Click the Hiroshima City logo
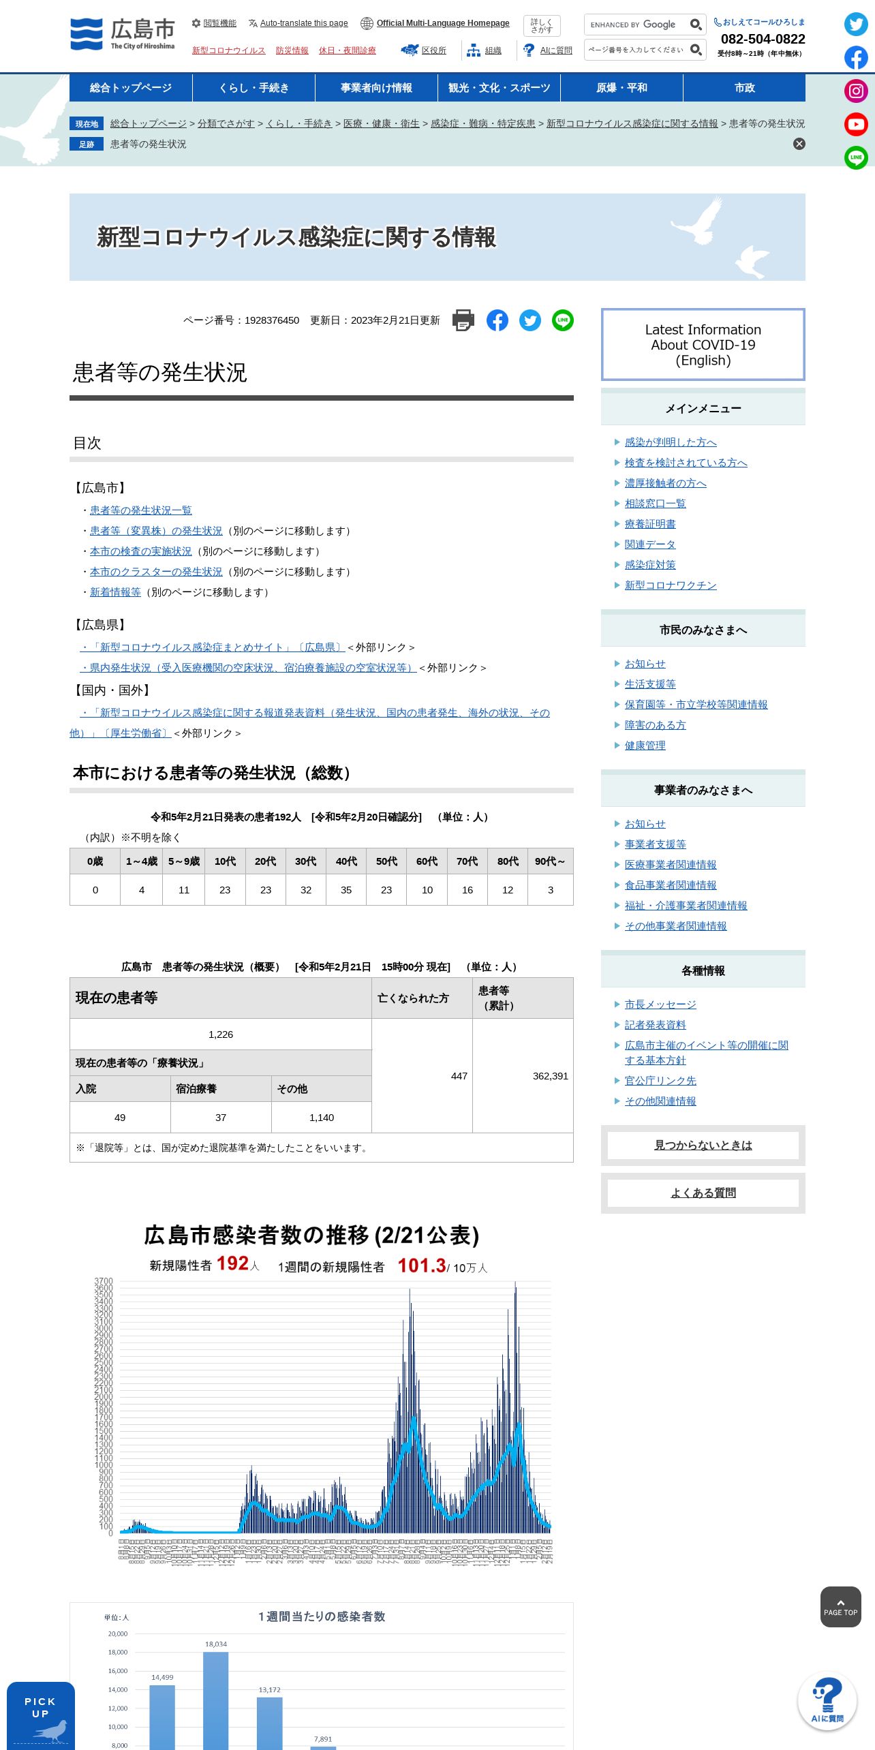 (x=123, y=34)
